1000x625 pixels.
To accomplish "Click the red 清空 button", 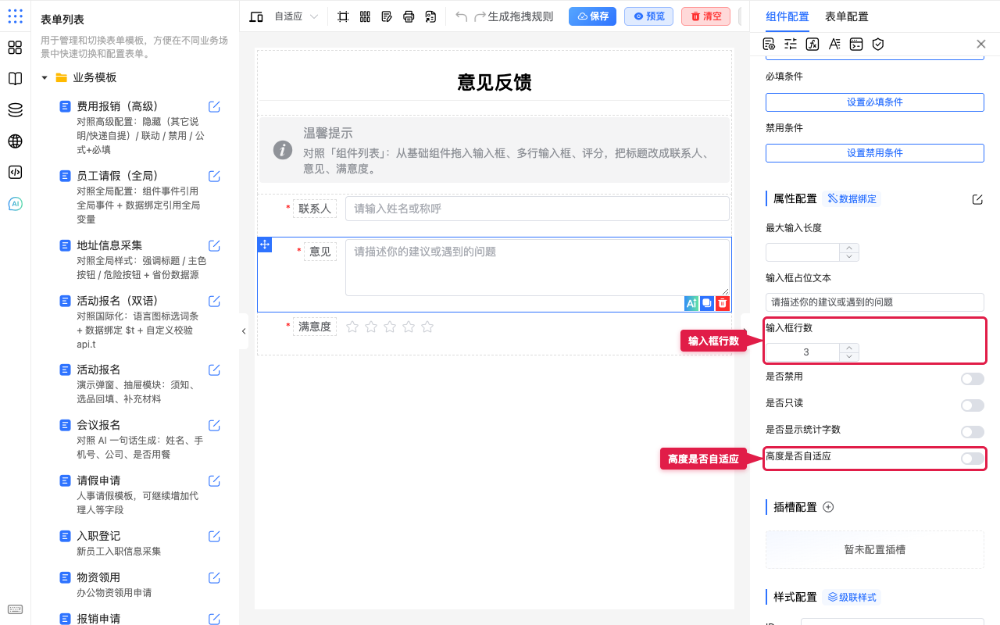I will (705, 16).
